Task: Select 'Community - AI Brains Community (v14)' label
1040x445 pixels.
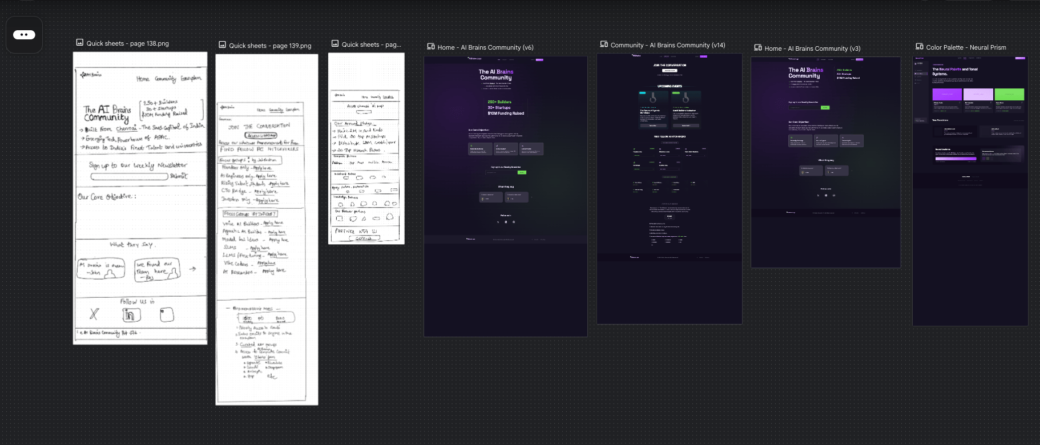Action: coord(668,45)
